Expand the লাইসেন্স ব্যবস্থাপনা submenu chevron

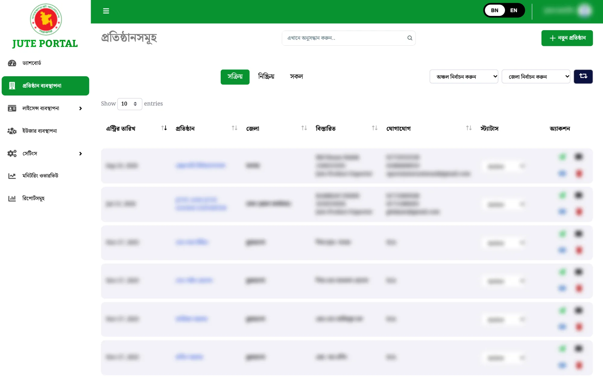coord(81,109)
